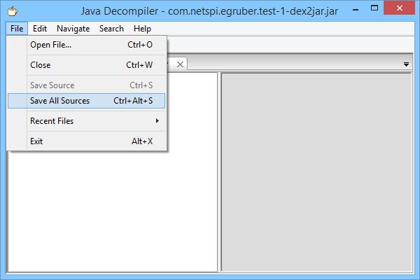Image resolution: width=420 pixels, height=280 pixels.
Task: Open the Search menu
Action: (x=111, y=29)
